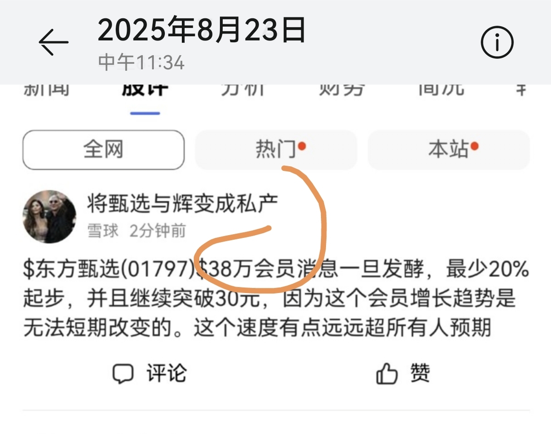Viewport: 551px width, 434px height.
Task: Tap the 雪球 source label
Action: [x=103, y=231]
